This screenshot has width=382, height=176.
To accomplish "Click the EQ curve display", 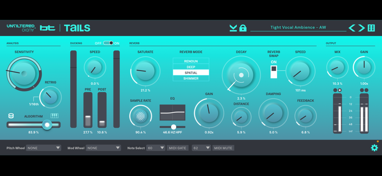I will [173, 112].
